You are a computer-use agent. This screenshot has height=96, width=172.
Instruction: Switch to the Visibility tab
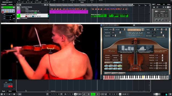point(10,5)
